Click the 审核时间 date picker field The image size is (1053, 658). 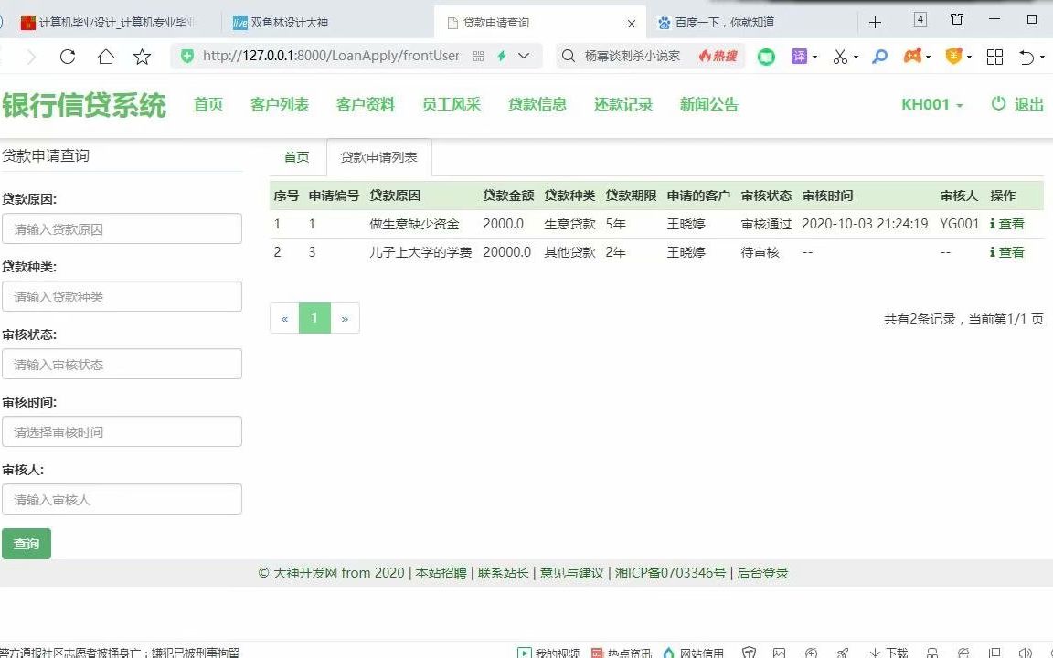(x=122, y=431)
